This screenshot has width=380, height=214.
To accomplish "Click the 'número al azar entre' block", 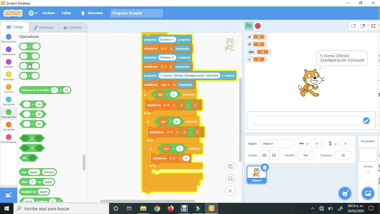I will click(45, 90).
